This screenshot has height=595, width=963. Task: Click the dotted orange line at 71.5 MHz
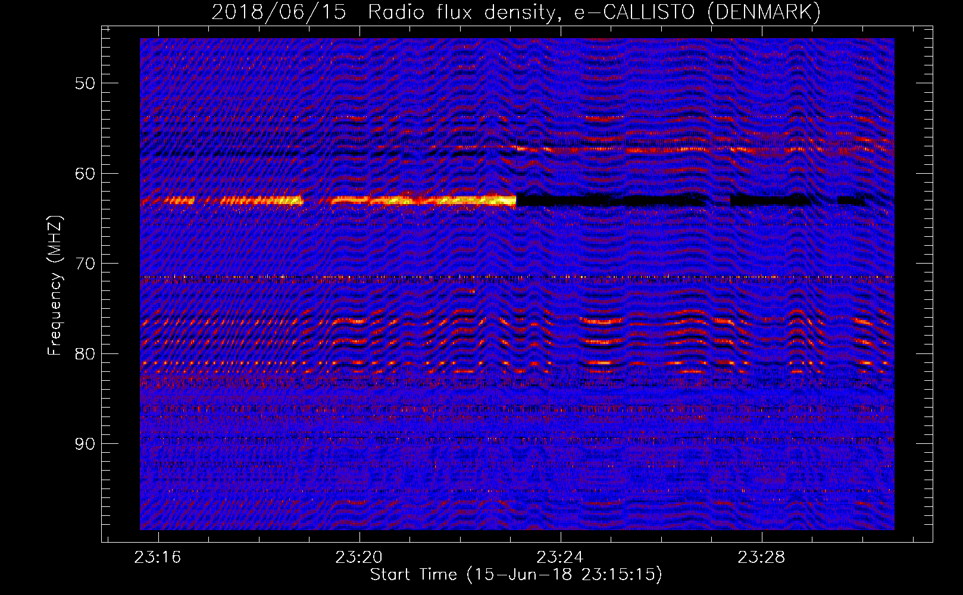pyautogui.click(x=517, y=277)
